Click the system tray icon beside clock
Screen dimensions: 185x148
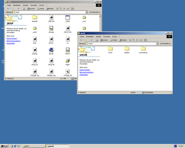(x=175, y=146)
